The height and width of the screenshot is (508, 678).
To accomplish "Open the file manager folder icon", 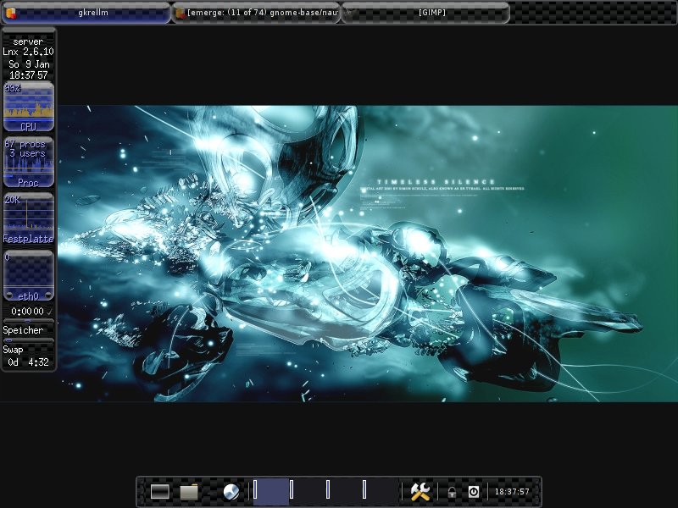I will point(189,492).
